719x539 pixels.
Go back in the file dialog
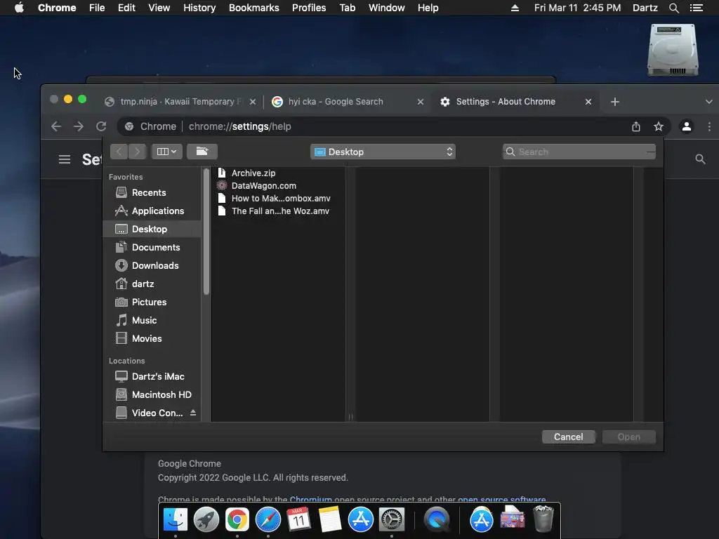pos(119,152)
